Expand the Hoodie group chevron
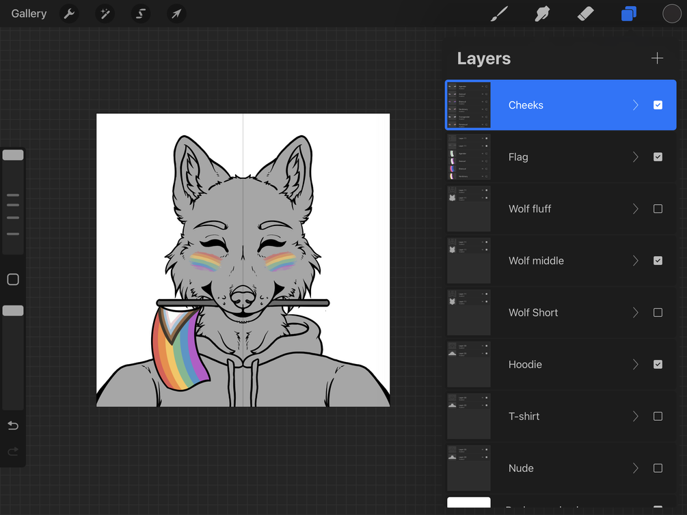This screenshot has height=515, width=687. (x=635, y=364)
